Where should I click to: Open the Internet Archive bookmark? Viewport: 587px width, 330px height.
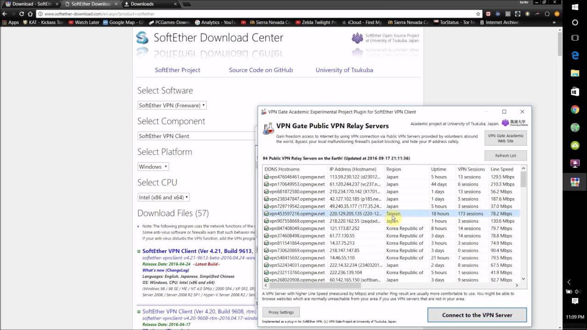pos(499,22)
